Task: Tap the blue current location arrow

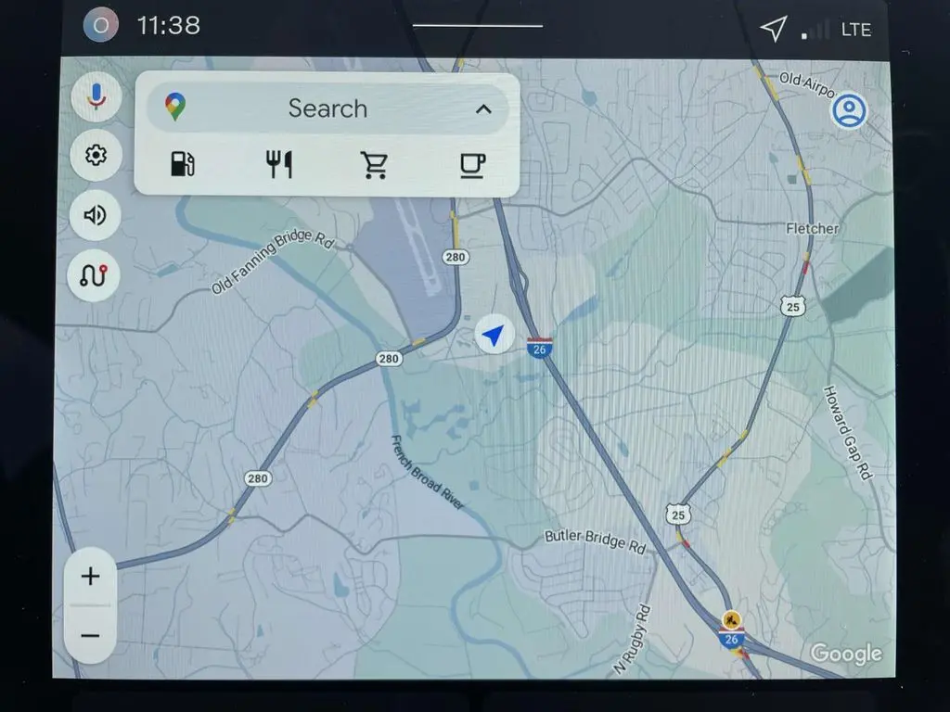Action: pyautogui.click(x=494, y=335)
